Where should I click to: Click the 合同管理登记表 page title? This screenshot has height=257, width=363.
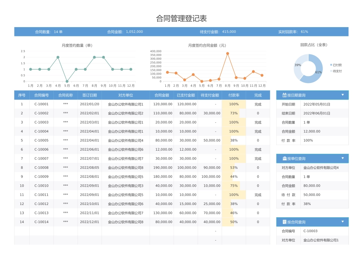(x=181, y=17)
